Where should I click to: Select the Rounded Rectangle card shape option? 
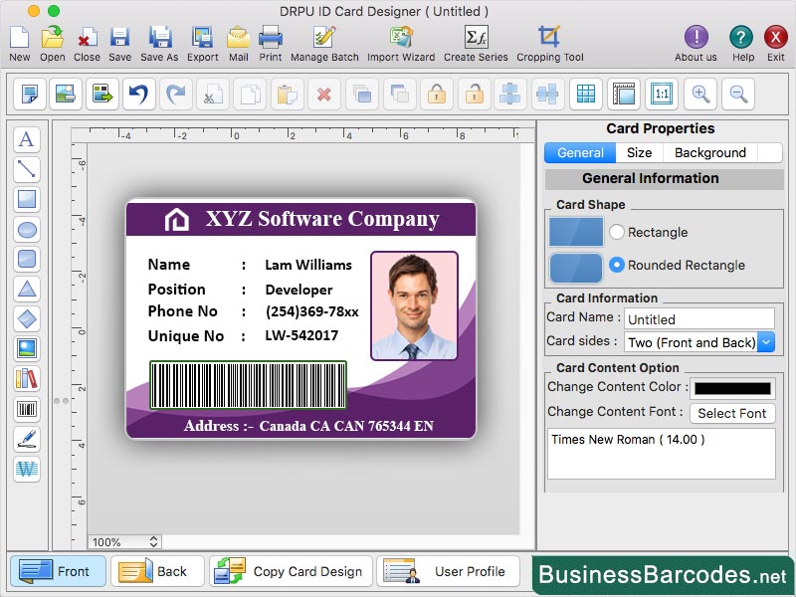click(617, 265)
